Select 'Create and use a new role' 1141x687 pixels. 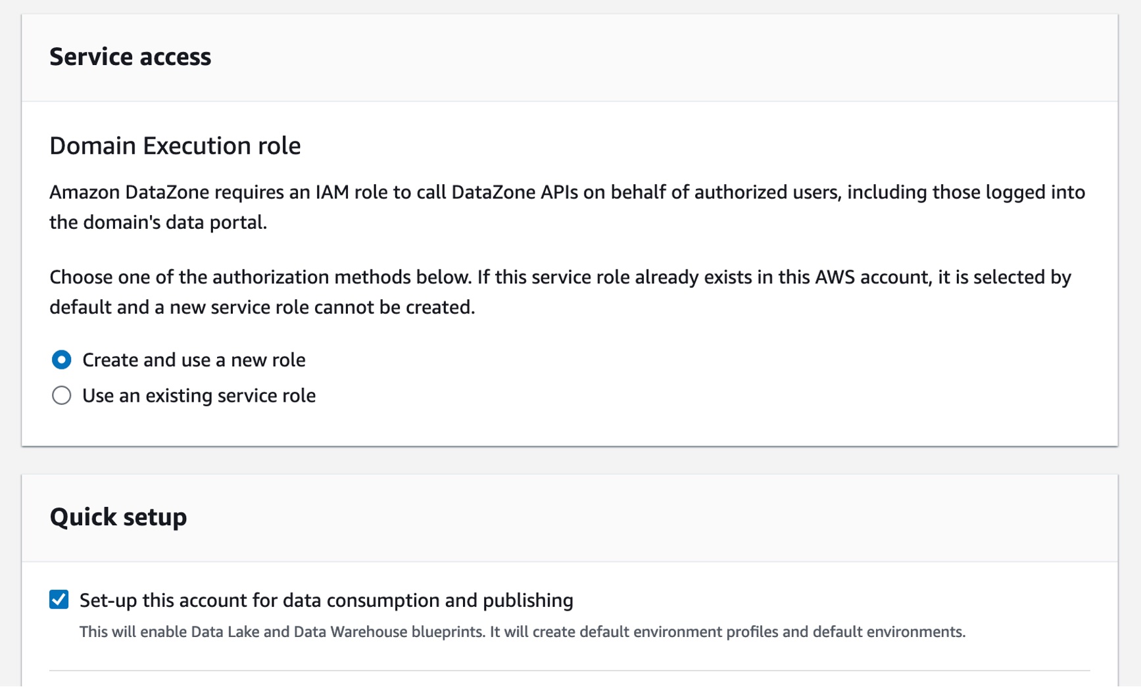coord(61,360)
